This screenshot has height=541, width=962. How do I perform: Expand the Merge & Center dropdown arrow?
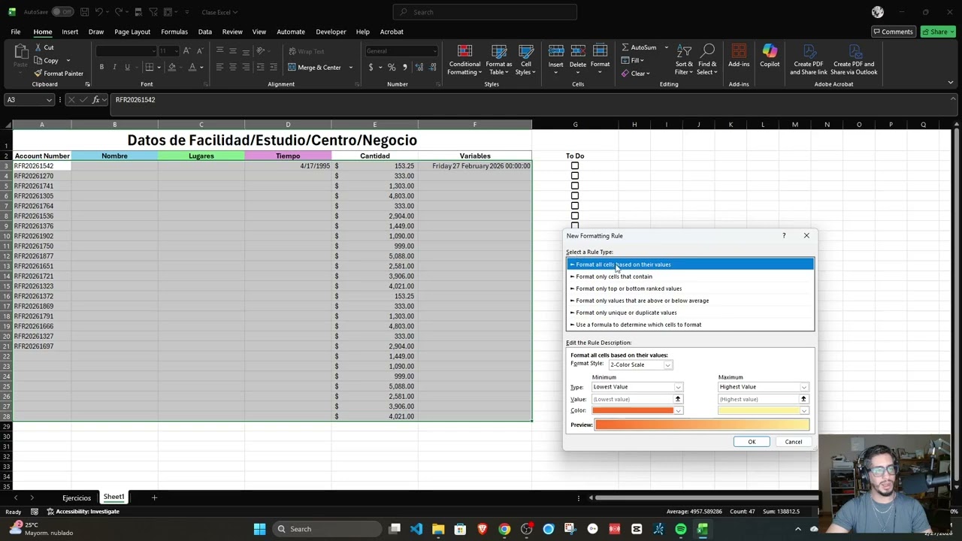(350, 68)
